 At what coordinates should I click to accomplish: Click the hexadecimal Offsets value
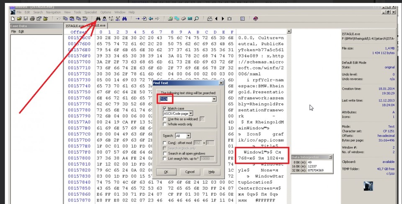pyautogui.click(x=386, y=136)
